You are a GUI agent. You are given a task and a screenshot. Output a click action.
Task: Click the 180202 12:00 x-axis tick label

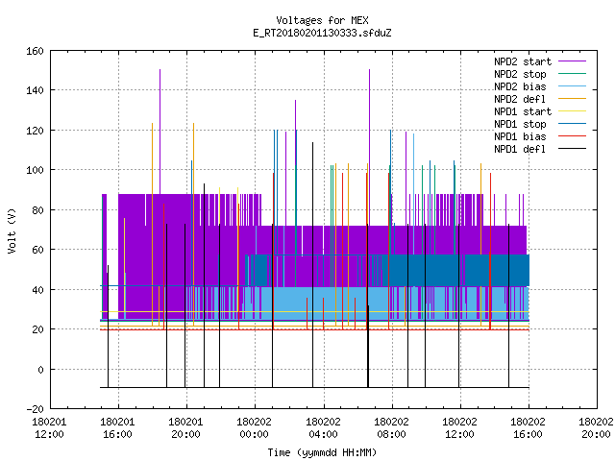(x=459, y=428)
